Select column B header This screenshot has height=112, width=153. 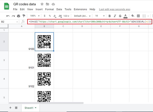[44, 26]
